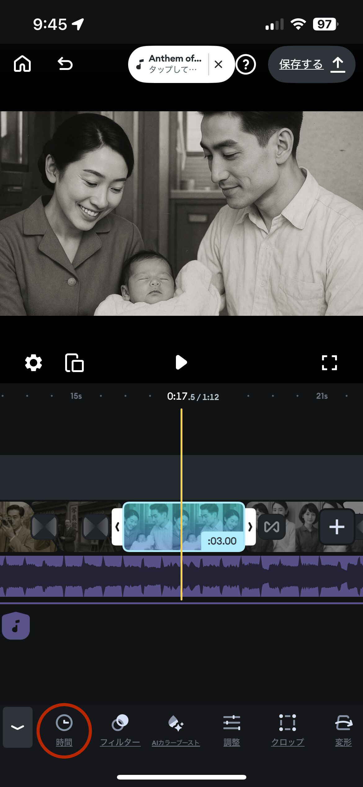This screenshot has width=363, height=787.
Task: Add a new clip with plus button
Action: point(337,527)
